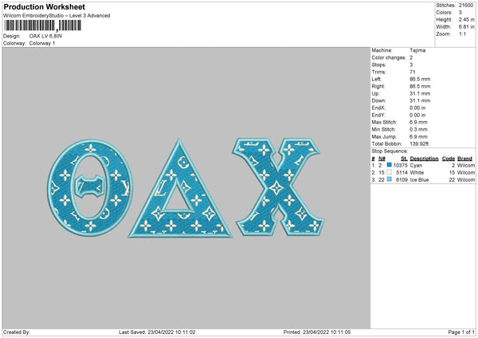Click stitch count 10375 in Cyan row
The height and width of the screenshot is (338, 478).
(x=400, y=165)
